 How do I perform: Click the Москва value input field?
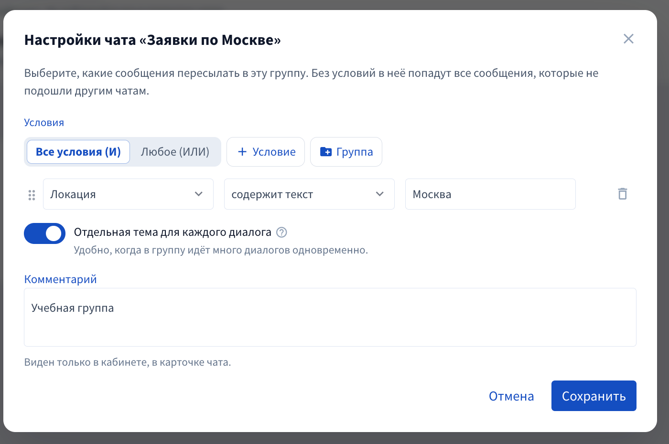pyautogui.click(x=490, y=194)
